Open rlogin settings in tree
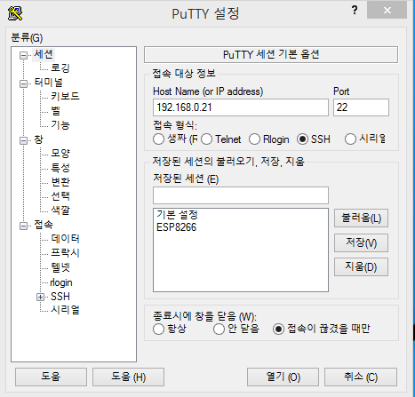415x397 pixels. (x=61, y=282)
